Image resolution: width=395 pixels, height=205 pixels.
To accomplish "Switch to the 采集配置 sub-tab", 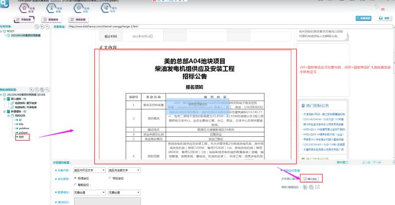I will pos(24,19).
